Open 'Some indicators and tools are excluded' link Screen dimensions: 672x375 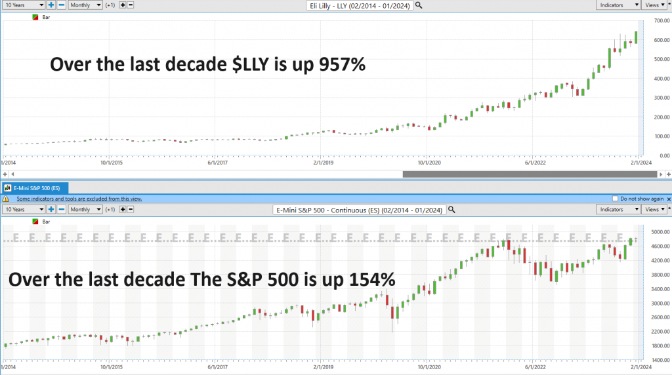79,199
